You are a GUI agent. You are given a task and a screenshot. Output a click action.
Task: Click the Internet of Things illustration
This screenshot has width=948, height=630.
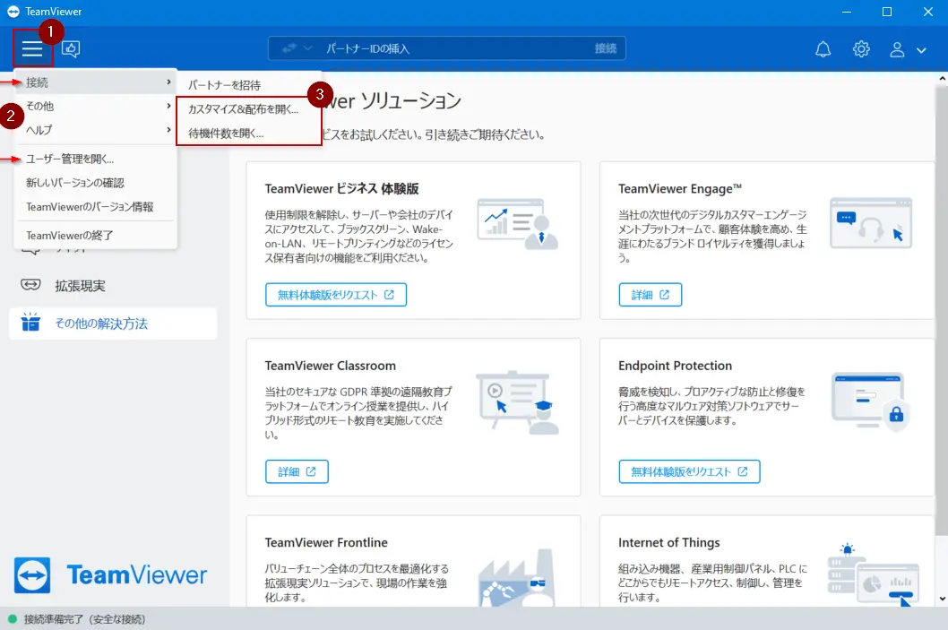pos(874,574)
